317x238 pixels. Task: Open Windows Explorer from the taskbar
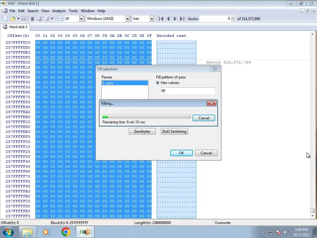click(28, 232)
